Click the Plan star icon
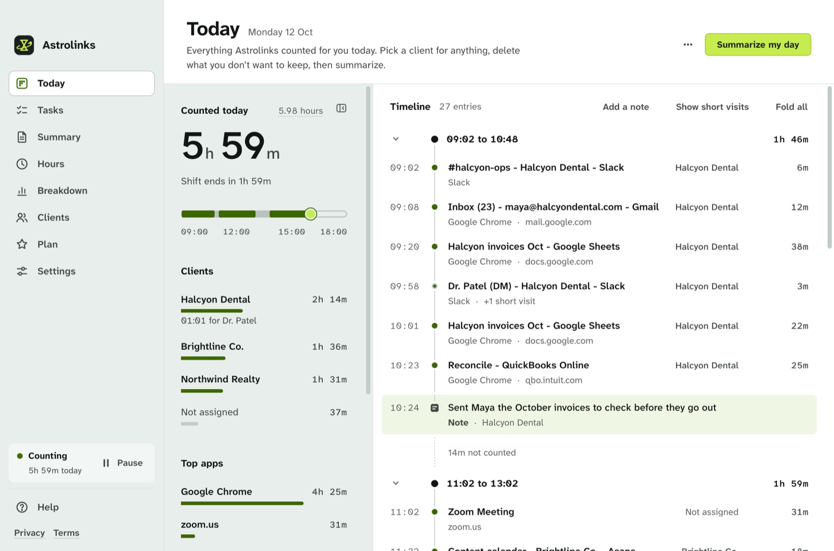This screenshot has height=551, width=834. (22, 244)
